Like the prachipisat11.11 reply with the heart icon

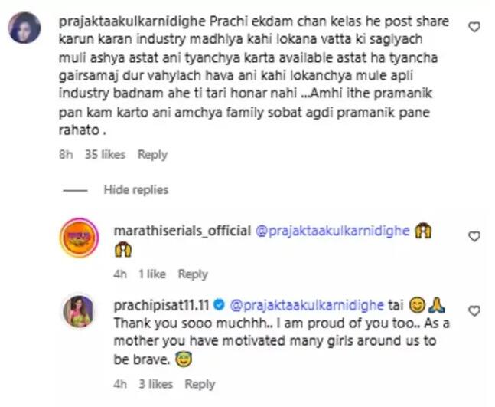tap(474, 311)
